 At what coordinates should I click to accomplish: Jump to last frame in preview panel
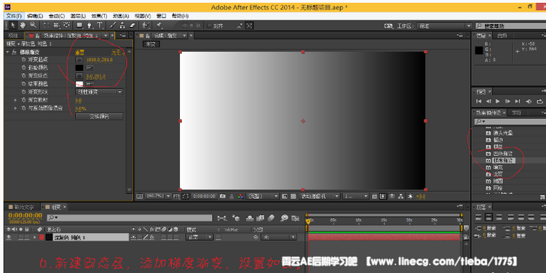[x=518, y=101]
